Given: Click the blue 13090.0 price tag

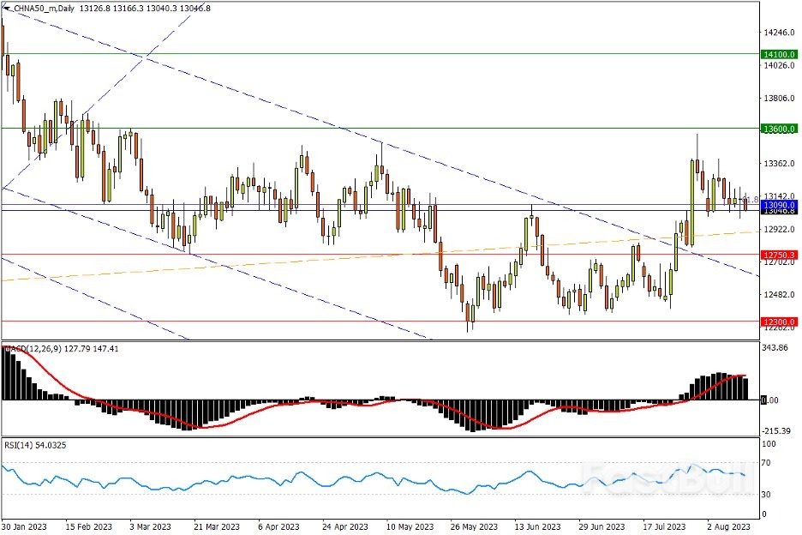Looking at the screenshot, I should tap(779, 205).
